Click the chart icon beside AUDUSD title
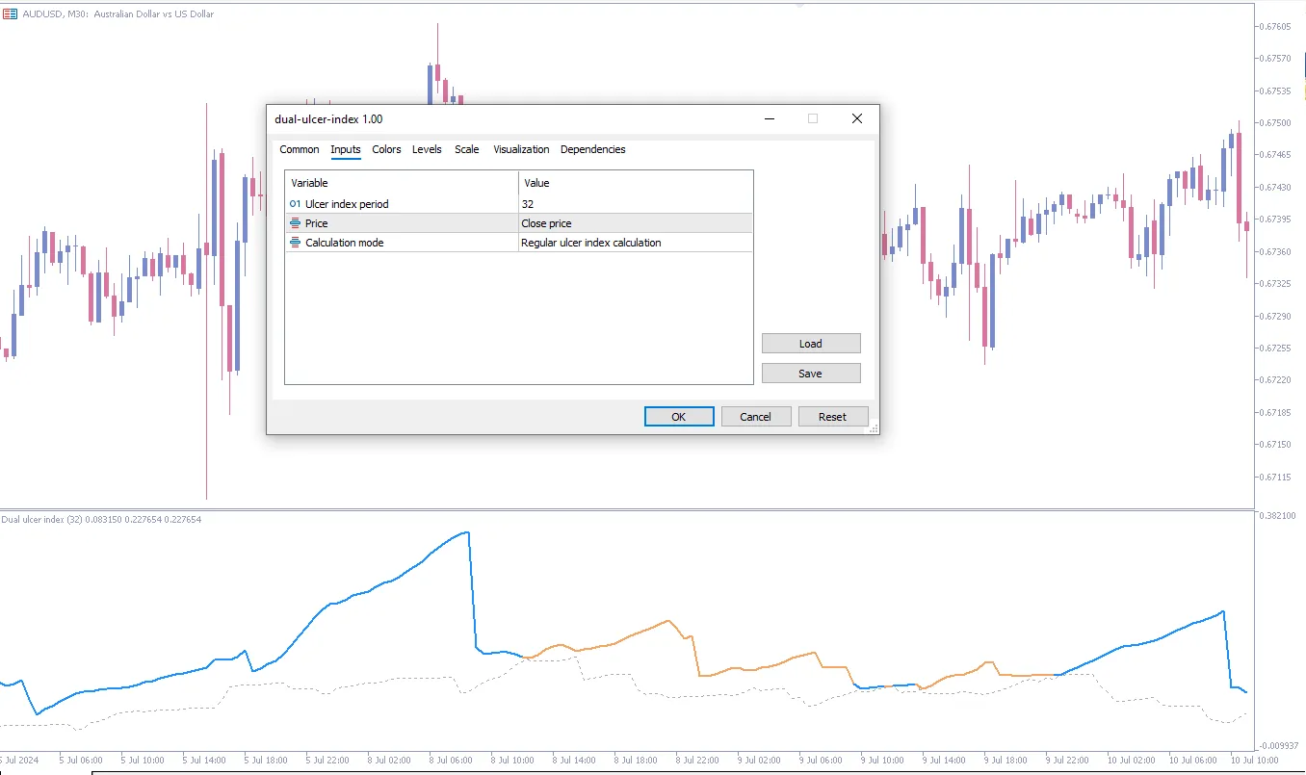 coord(10,14)
